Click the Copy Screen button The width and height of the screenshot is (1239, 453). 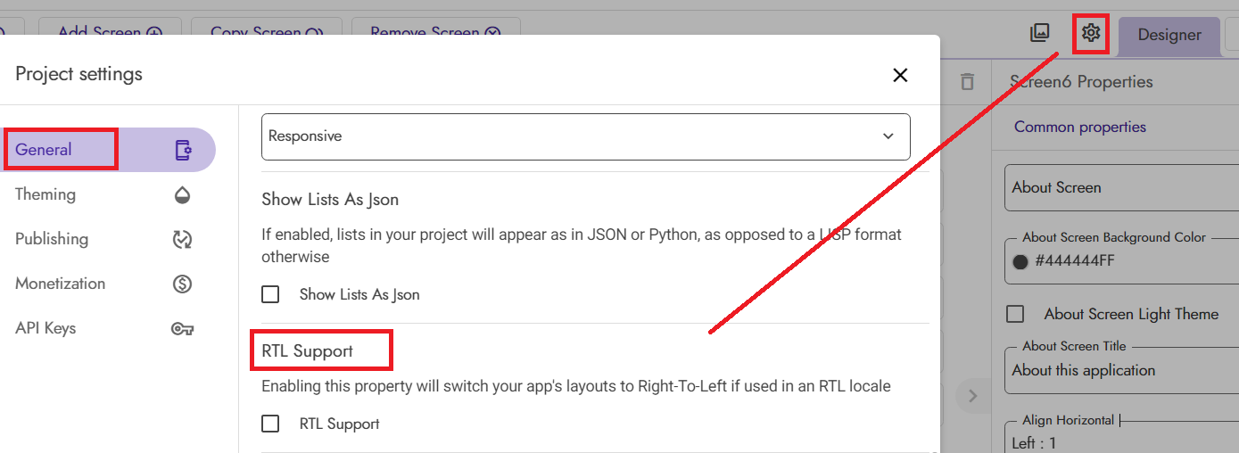[x=266, y=33]
